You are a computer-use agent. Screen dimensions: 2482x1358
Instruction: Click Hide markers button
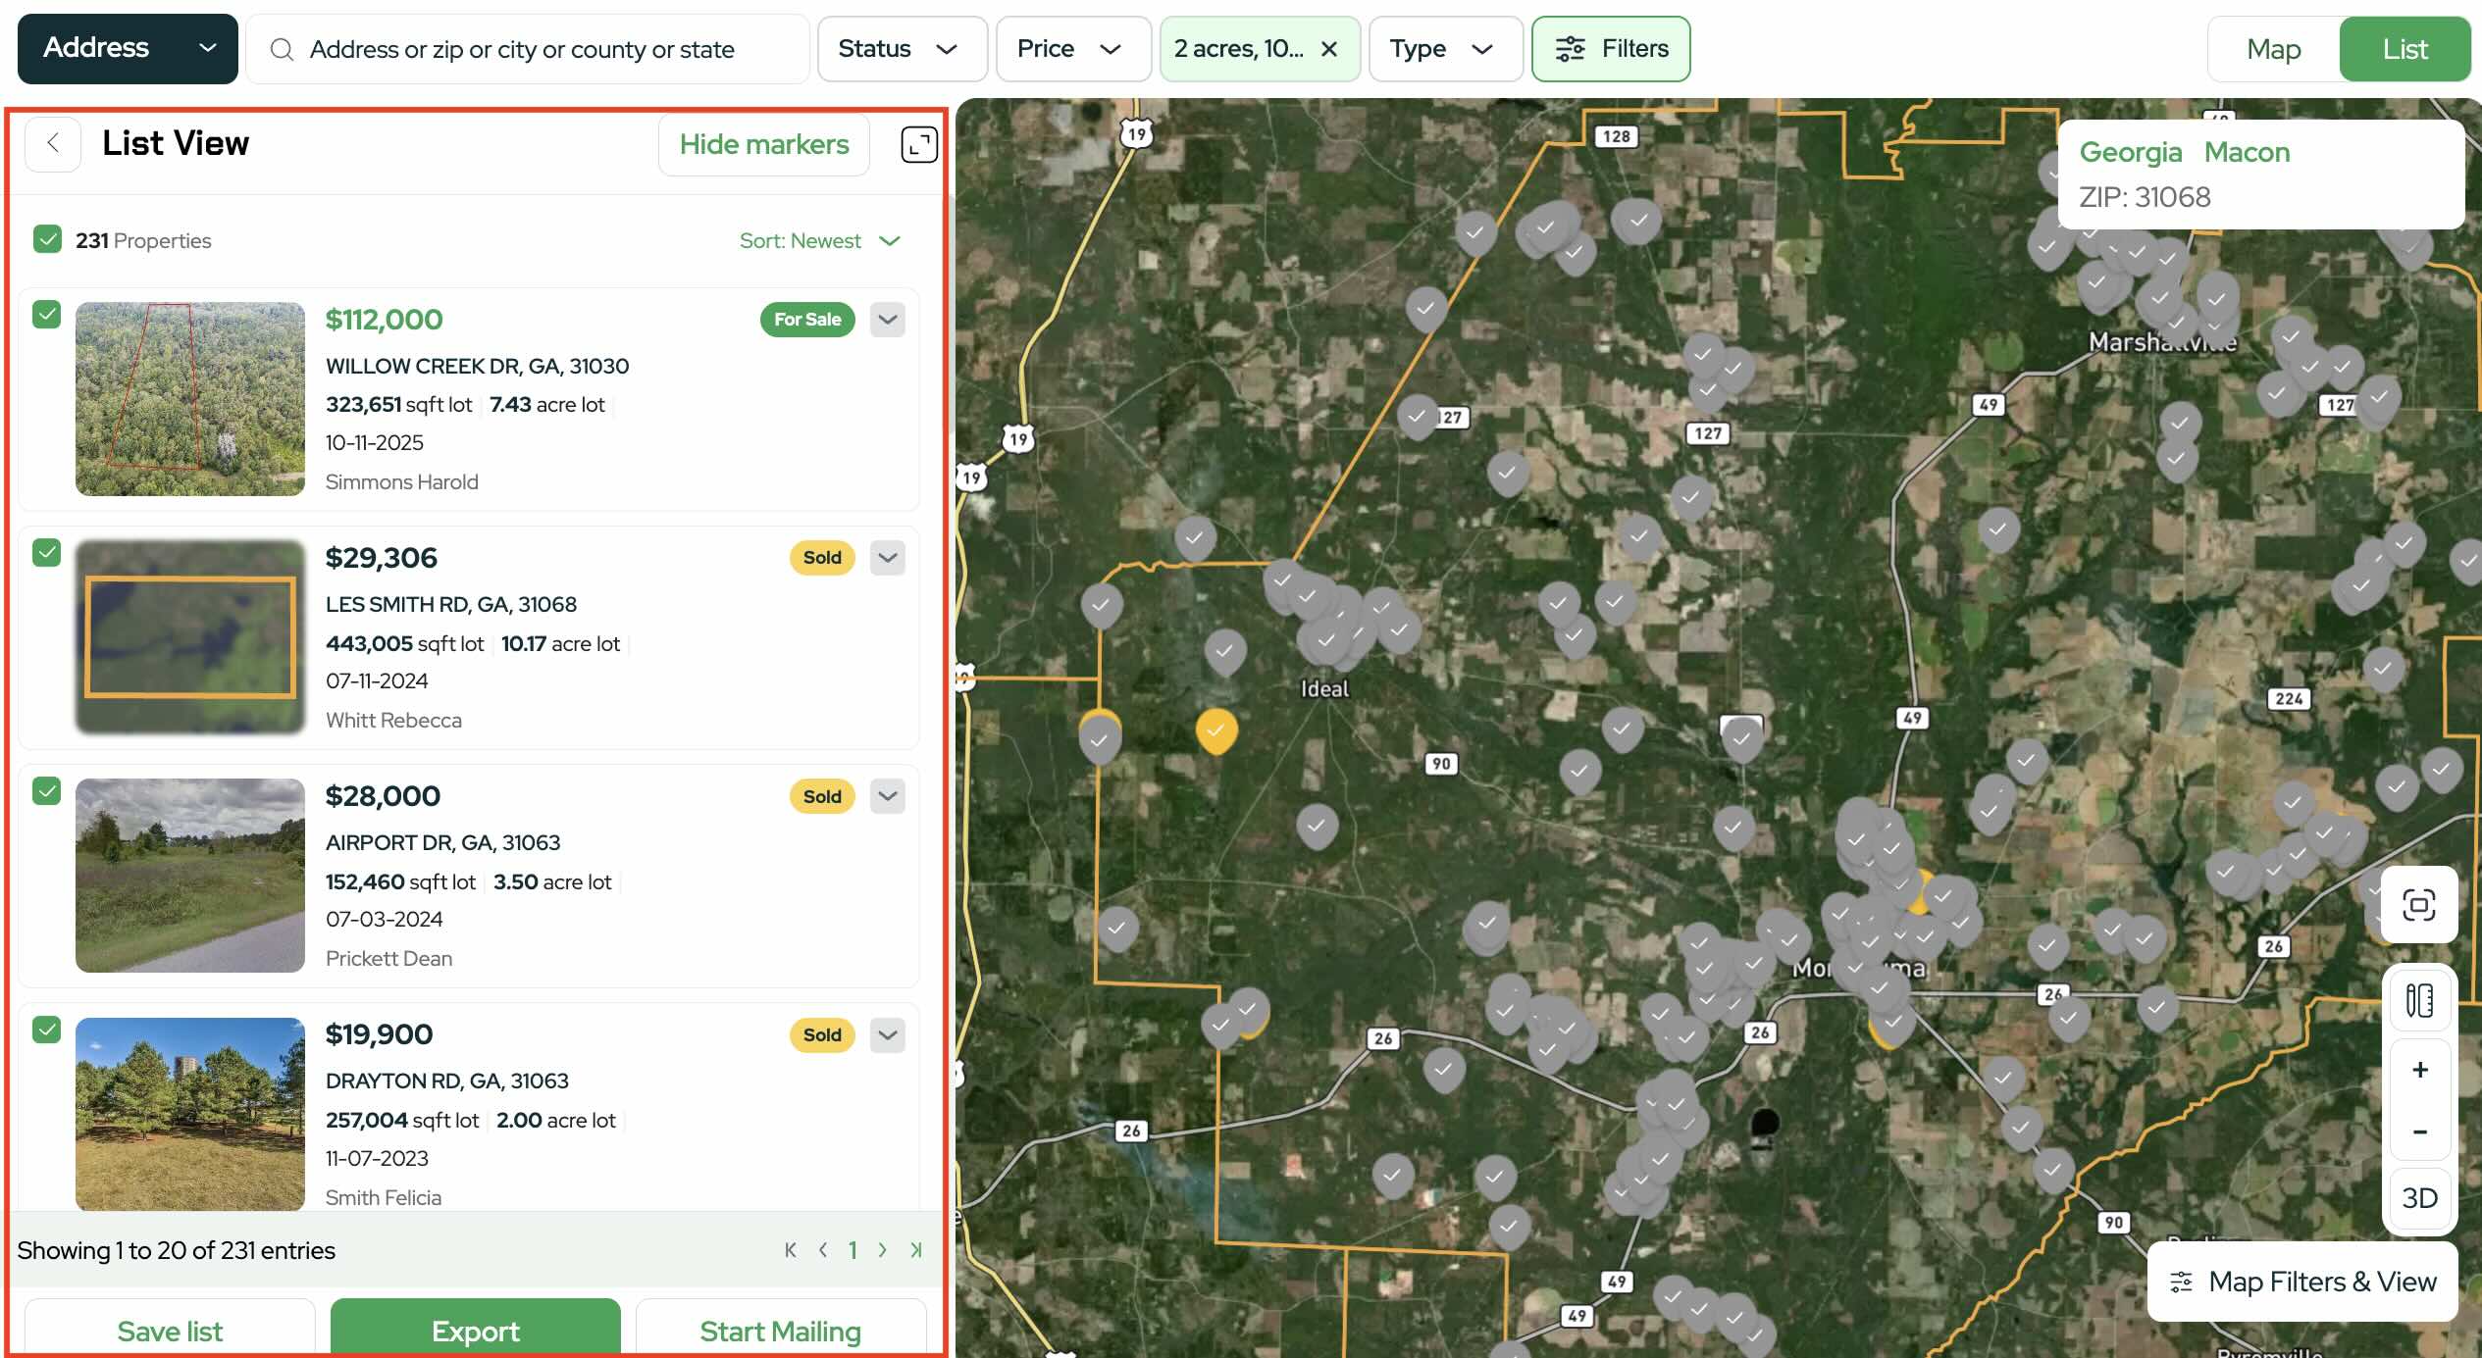[x=764, y=144]
